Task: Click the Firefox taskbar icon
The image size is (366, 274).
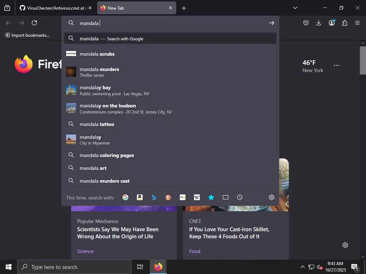Action: (158, 267)
